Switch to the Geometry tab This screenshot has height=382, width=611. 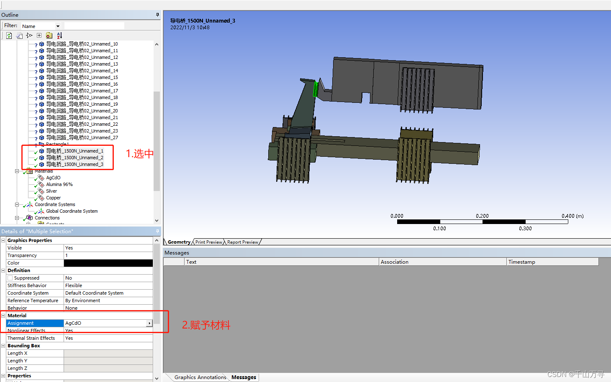[179, 242]
